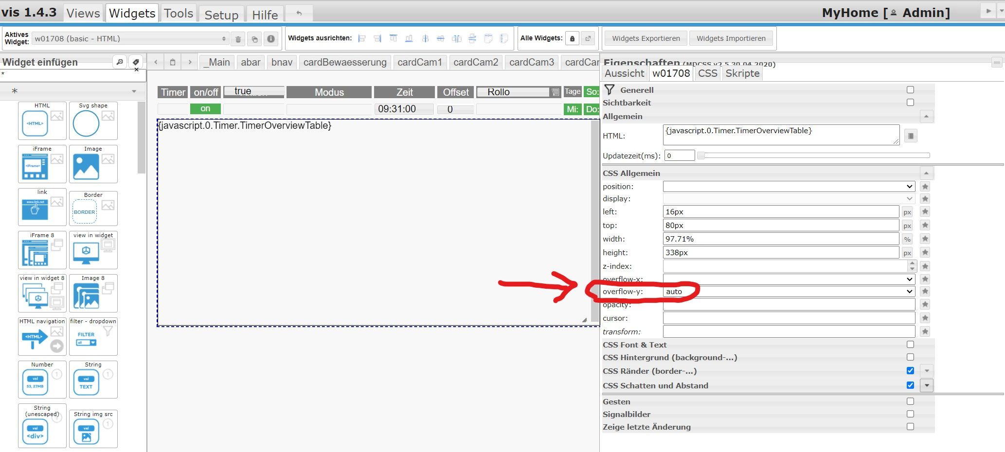
Task: Click the clipboard icon in the views tab bar
Action: point(172,62)
